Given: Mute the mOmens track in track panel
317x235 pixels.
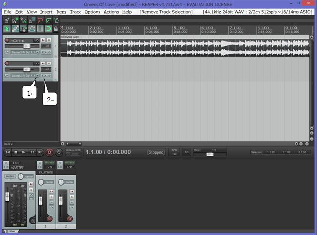Looking at the screenshot, I should [43, 40].
